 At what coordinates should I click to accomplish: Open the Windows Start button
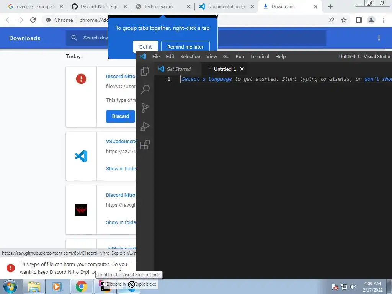coord(10,286)
